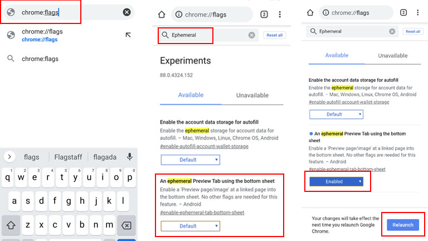Focus the Ephemeral search field in the middle screen

(208, 35)
